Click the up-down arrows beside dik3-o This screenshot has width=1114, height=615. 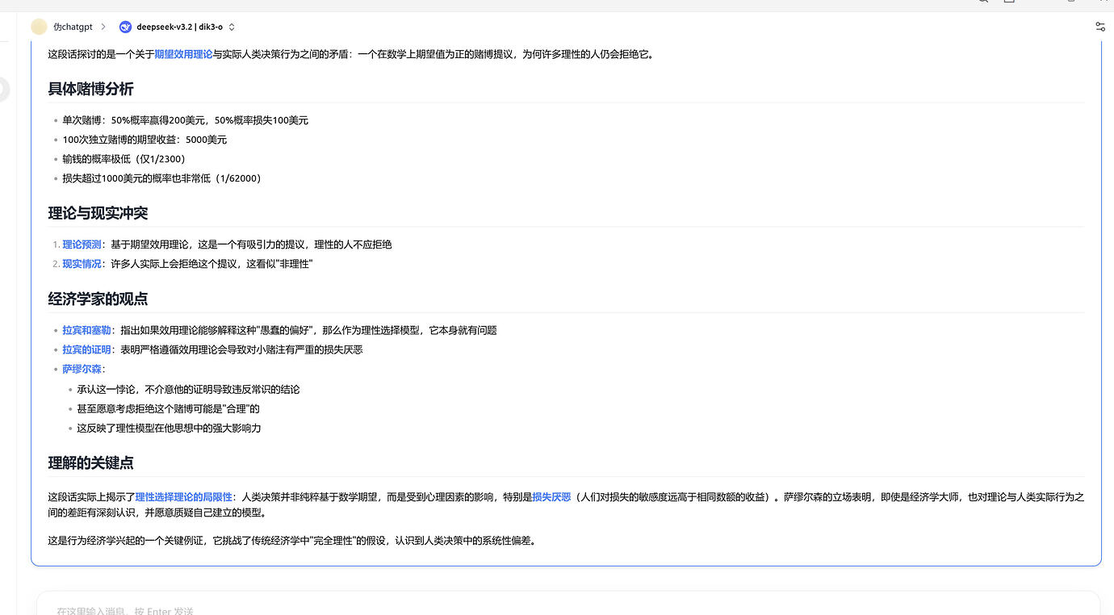click(x=232, y=27)
